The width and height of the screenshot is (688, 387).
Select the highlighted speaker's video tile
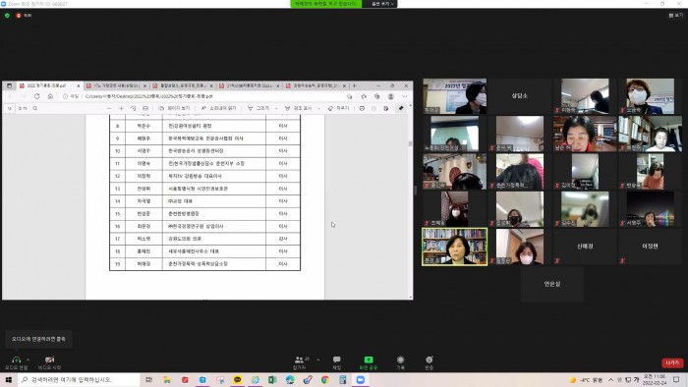(454, 247)
